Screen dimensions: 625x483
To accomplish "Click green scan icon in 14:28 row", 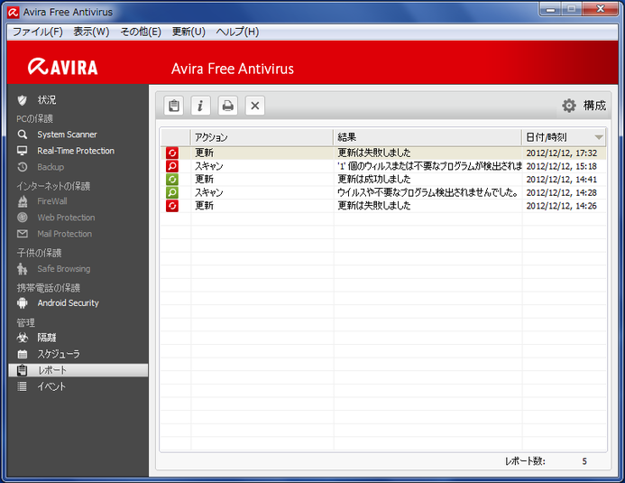I will 172,192.
